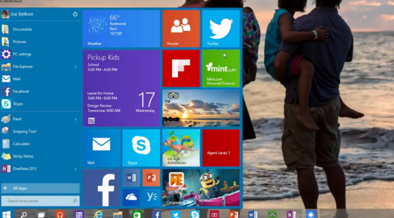Open the power options icon beside Joe Belfiore
The height and width of the screenshot is (218, 394).
pos(75,14)
